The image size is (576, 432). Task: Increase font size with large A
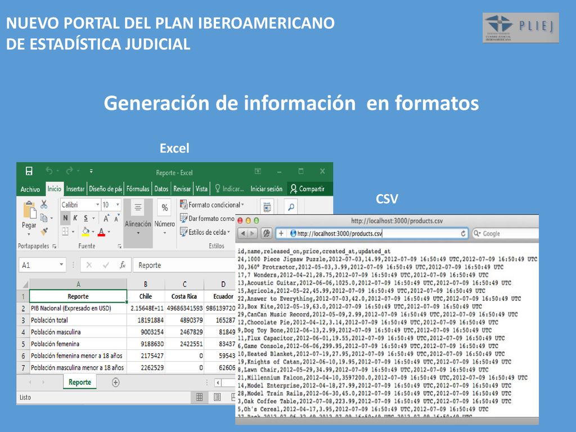pos(106,218)
